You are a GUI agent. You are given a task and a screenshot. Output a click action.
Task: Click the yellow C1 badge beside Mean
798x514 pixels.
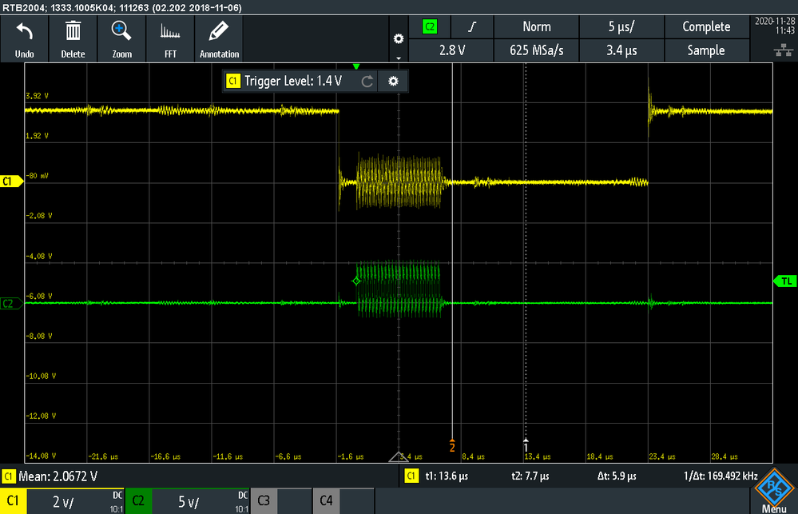8,476
